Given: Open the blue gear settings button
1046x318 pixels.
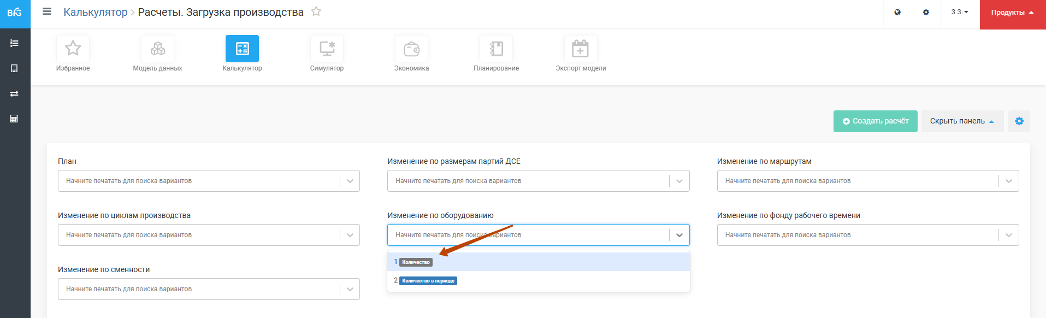Looking at the screenshot, I should [x=1019, y=121].
